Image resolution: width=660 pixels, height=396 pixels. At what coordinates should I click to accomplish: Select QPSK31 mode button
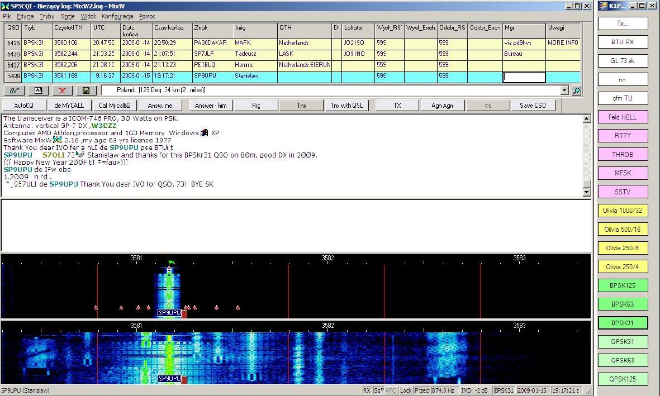(x=623, y=342)
